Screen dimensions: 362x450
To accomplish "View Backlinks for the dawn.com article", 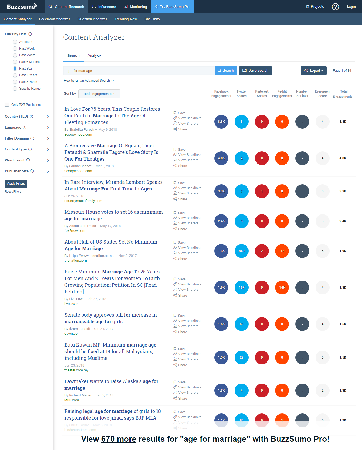I will tap(187, 321).
